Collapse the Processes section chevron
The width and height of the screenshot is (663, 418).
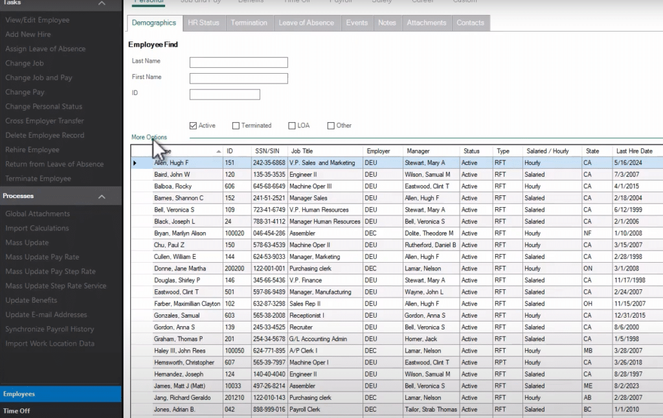102,197
